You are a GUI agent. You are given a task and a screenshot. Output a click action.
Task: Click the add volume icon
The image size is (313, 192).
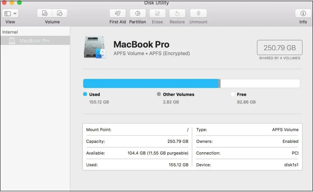45,13
